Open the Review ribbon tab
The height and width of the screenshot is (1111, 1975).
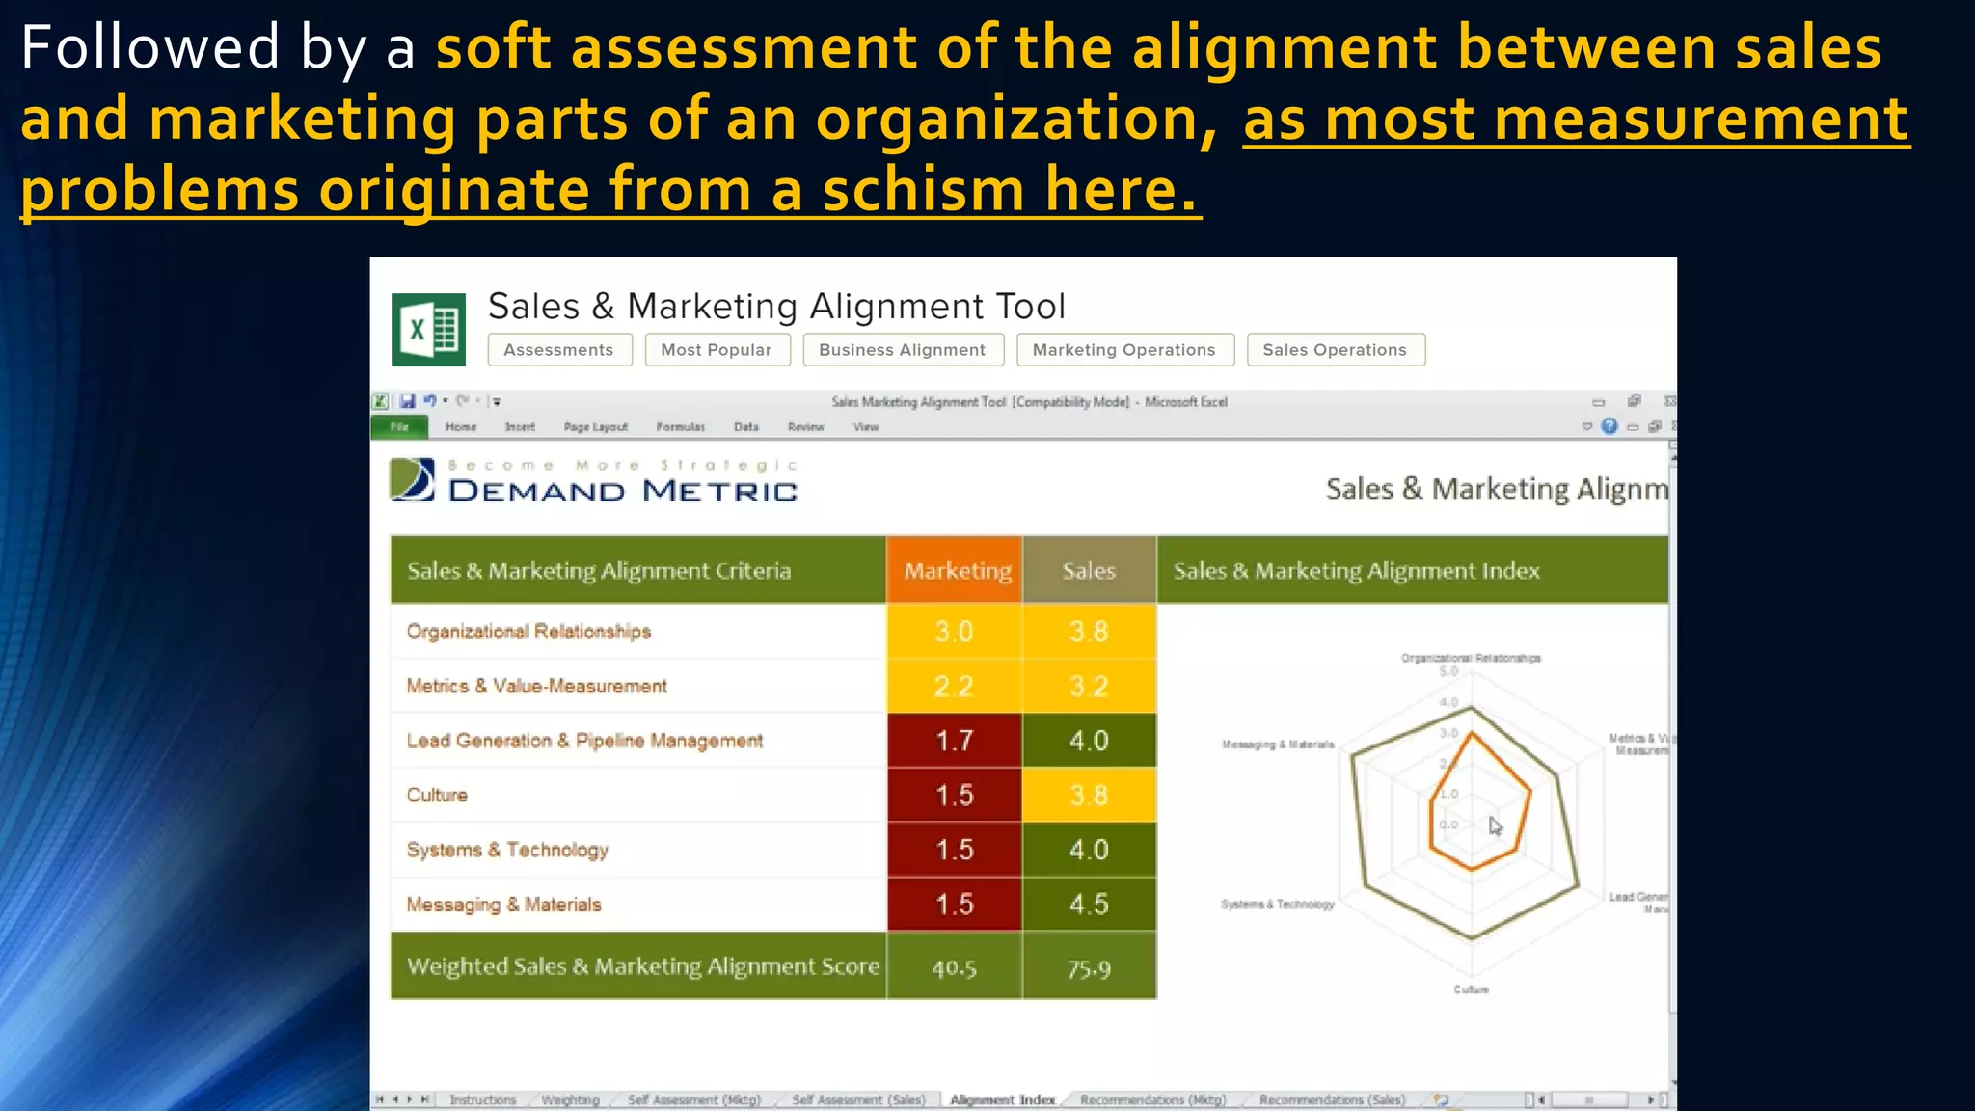coord(806,427)
